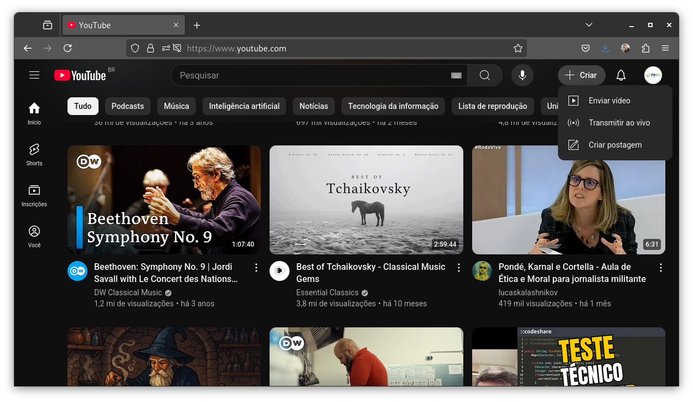Viewport: 693px width, 402px height.
Task: Select the Tudo filter chip
Action: (83, 106)
